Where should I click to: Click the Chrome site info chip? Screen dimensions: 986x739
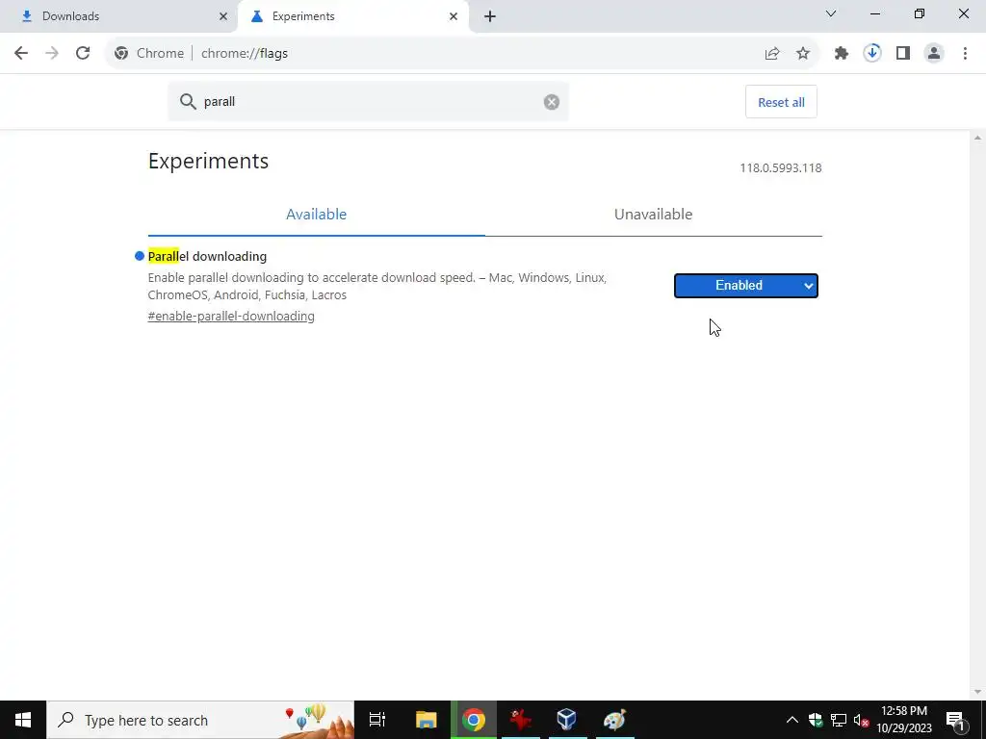tap(149, 54)
